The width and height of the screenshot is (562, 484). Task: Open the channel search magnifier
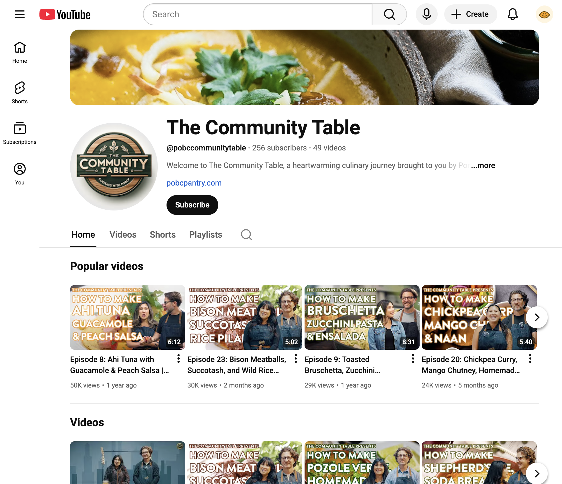click(x=246, y=235)
